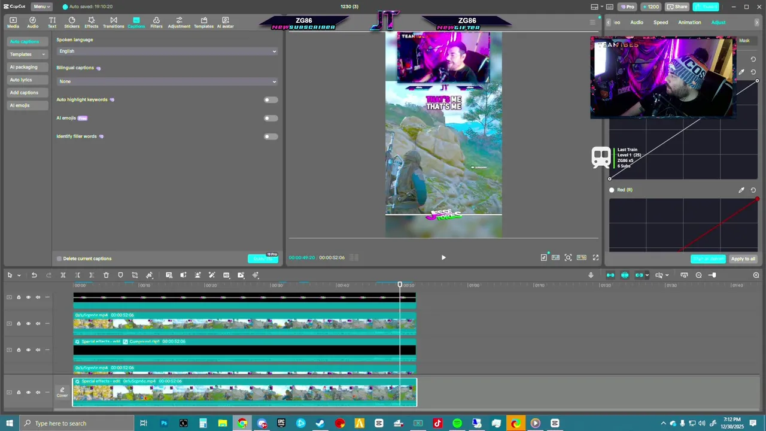Click the Pro upgrade button

627,7
